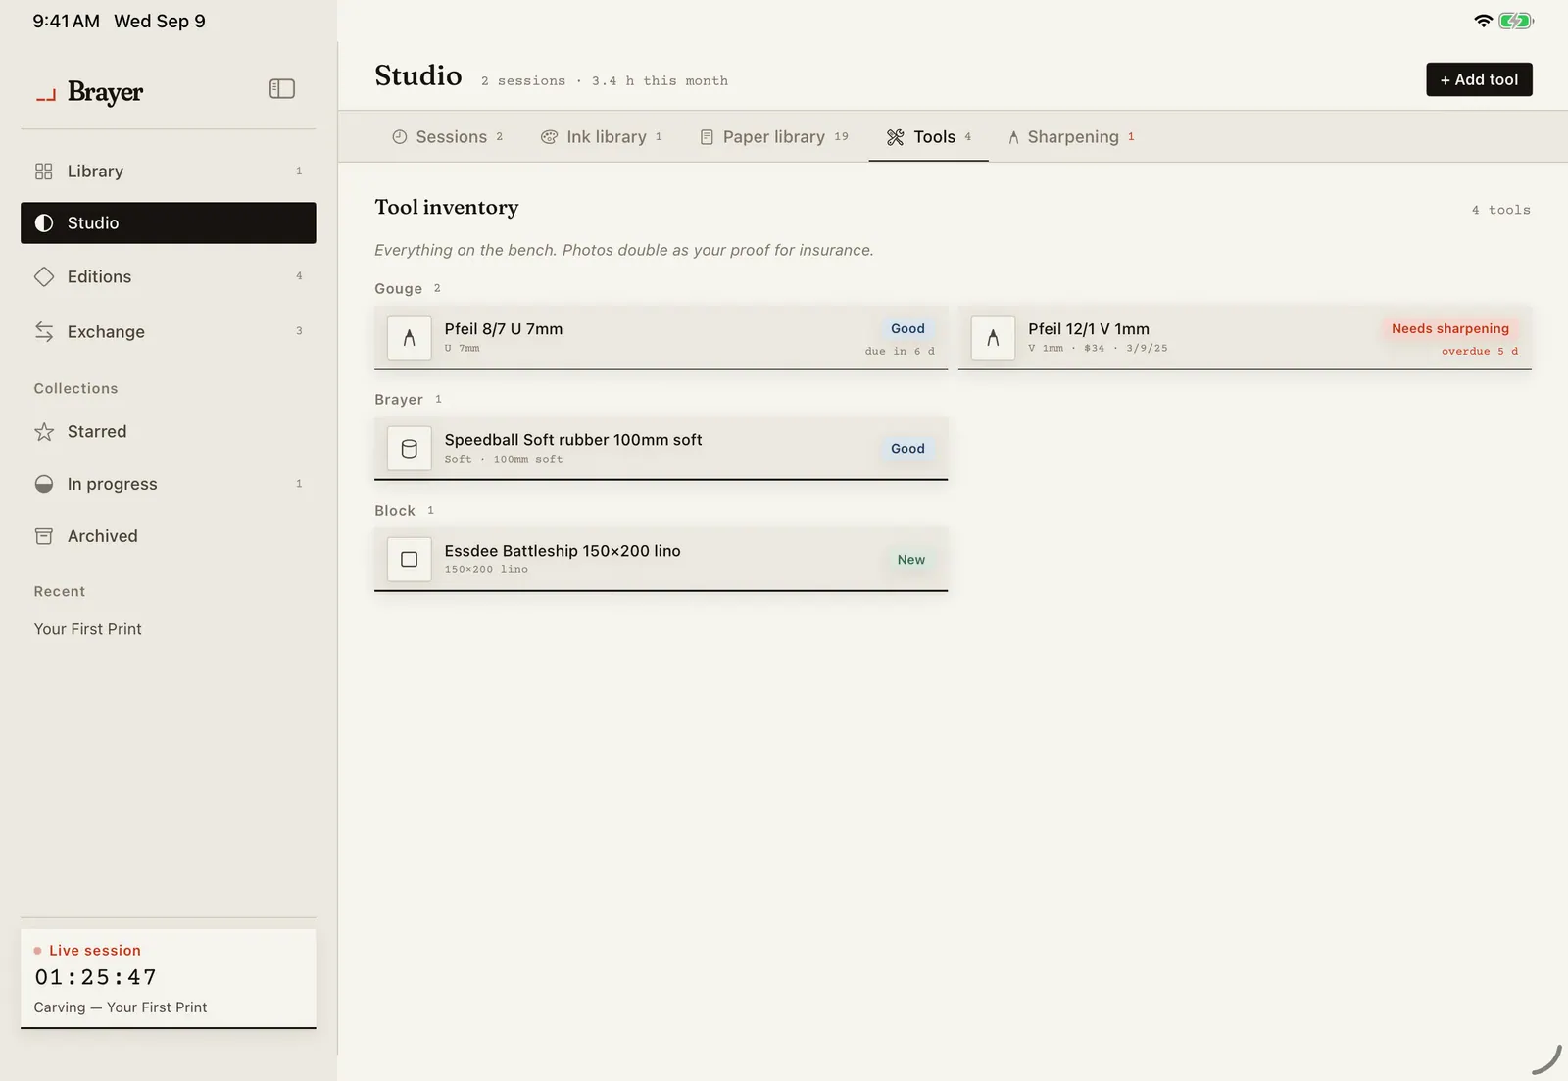Image resolution: width=1568 pixels, height=1081 pixels.
Task: Open the Ink library tab
Action: (602, 137)
